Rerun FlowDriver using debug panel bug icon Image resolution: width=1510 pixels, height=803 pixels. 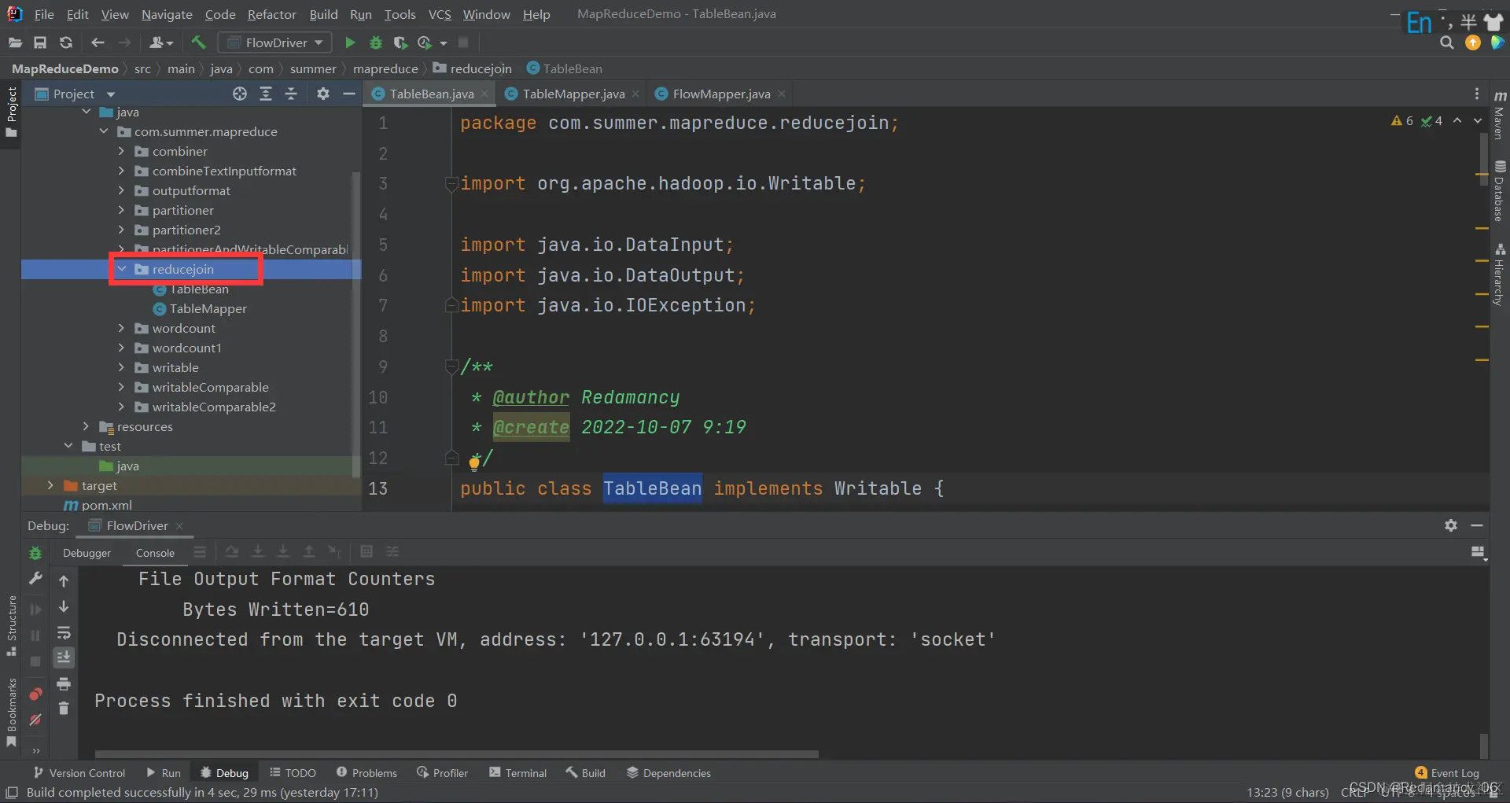(x=35, y=554)
